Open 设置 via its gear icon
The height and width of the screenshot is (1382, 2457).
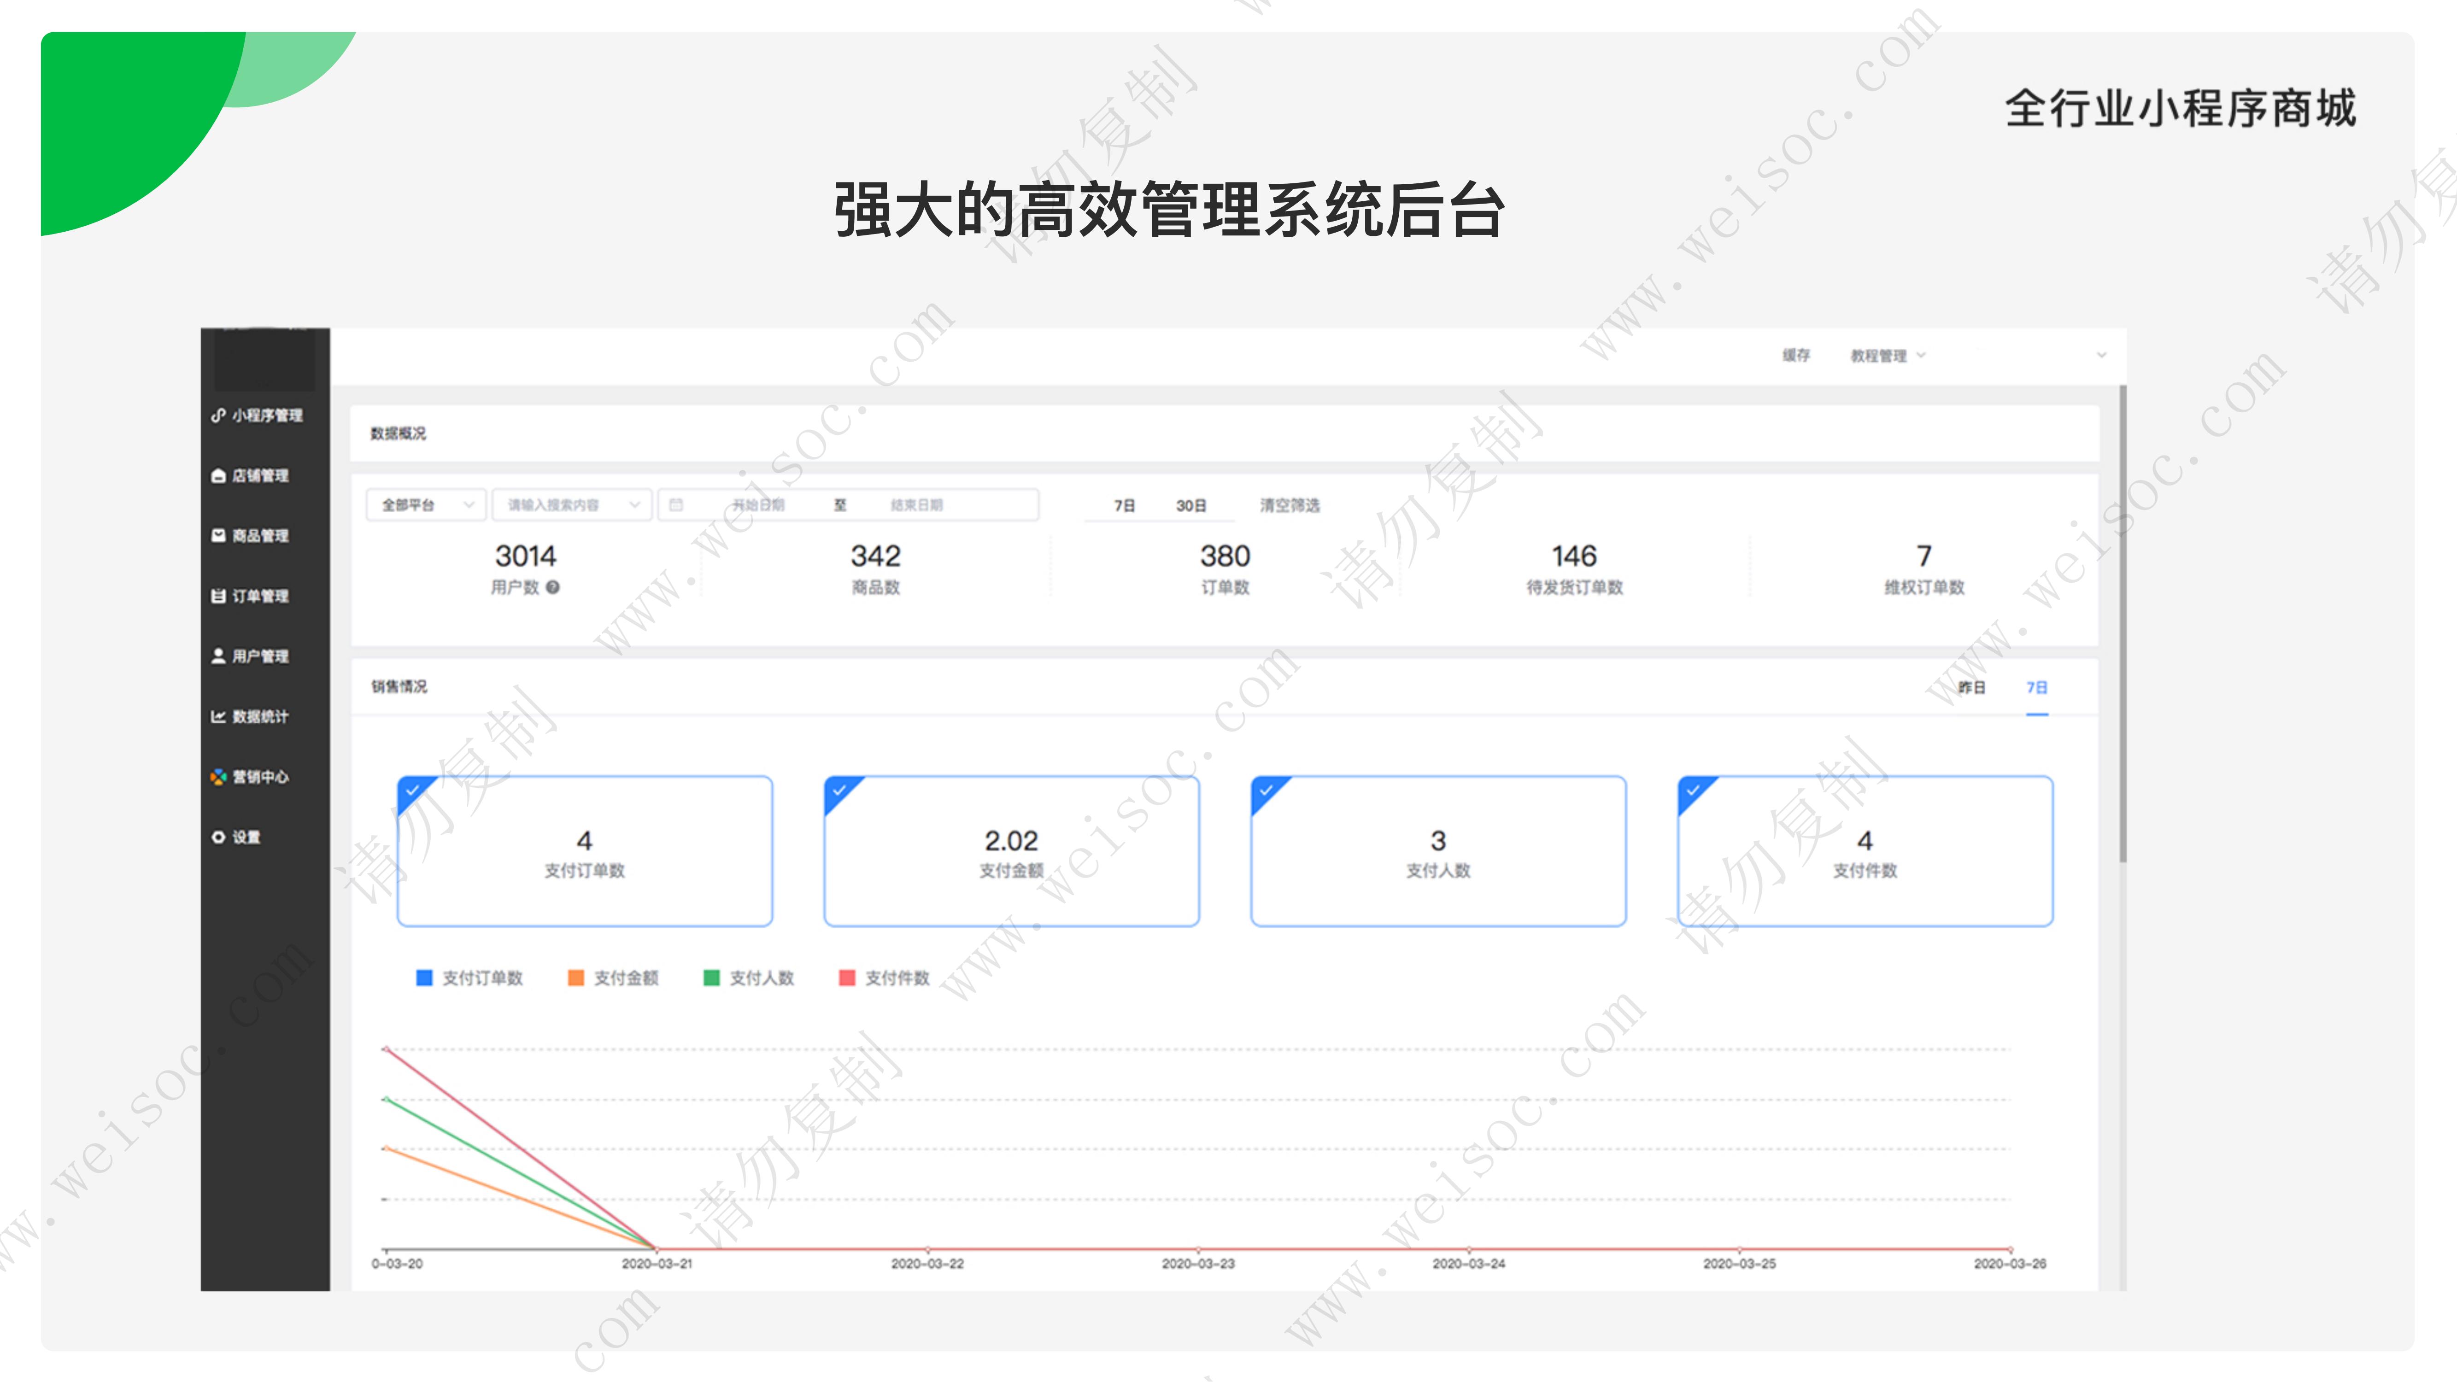point(217,837)
